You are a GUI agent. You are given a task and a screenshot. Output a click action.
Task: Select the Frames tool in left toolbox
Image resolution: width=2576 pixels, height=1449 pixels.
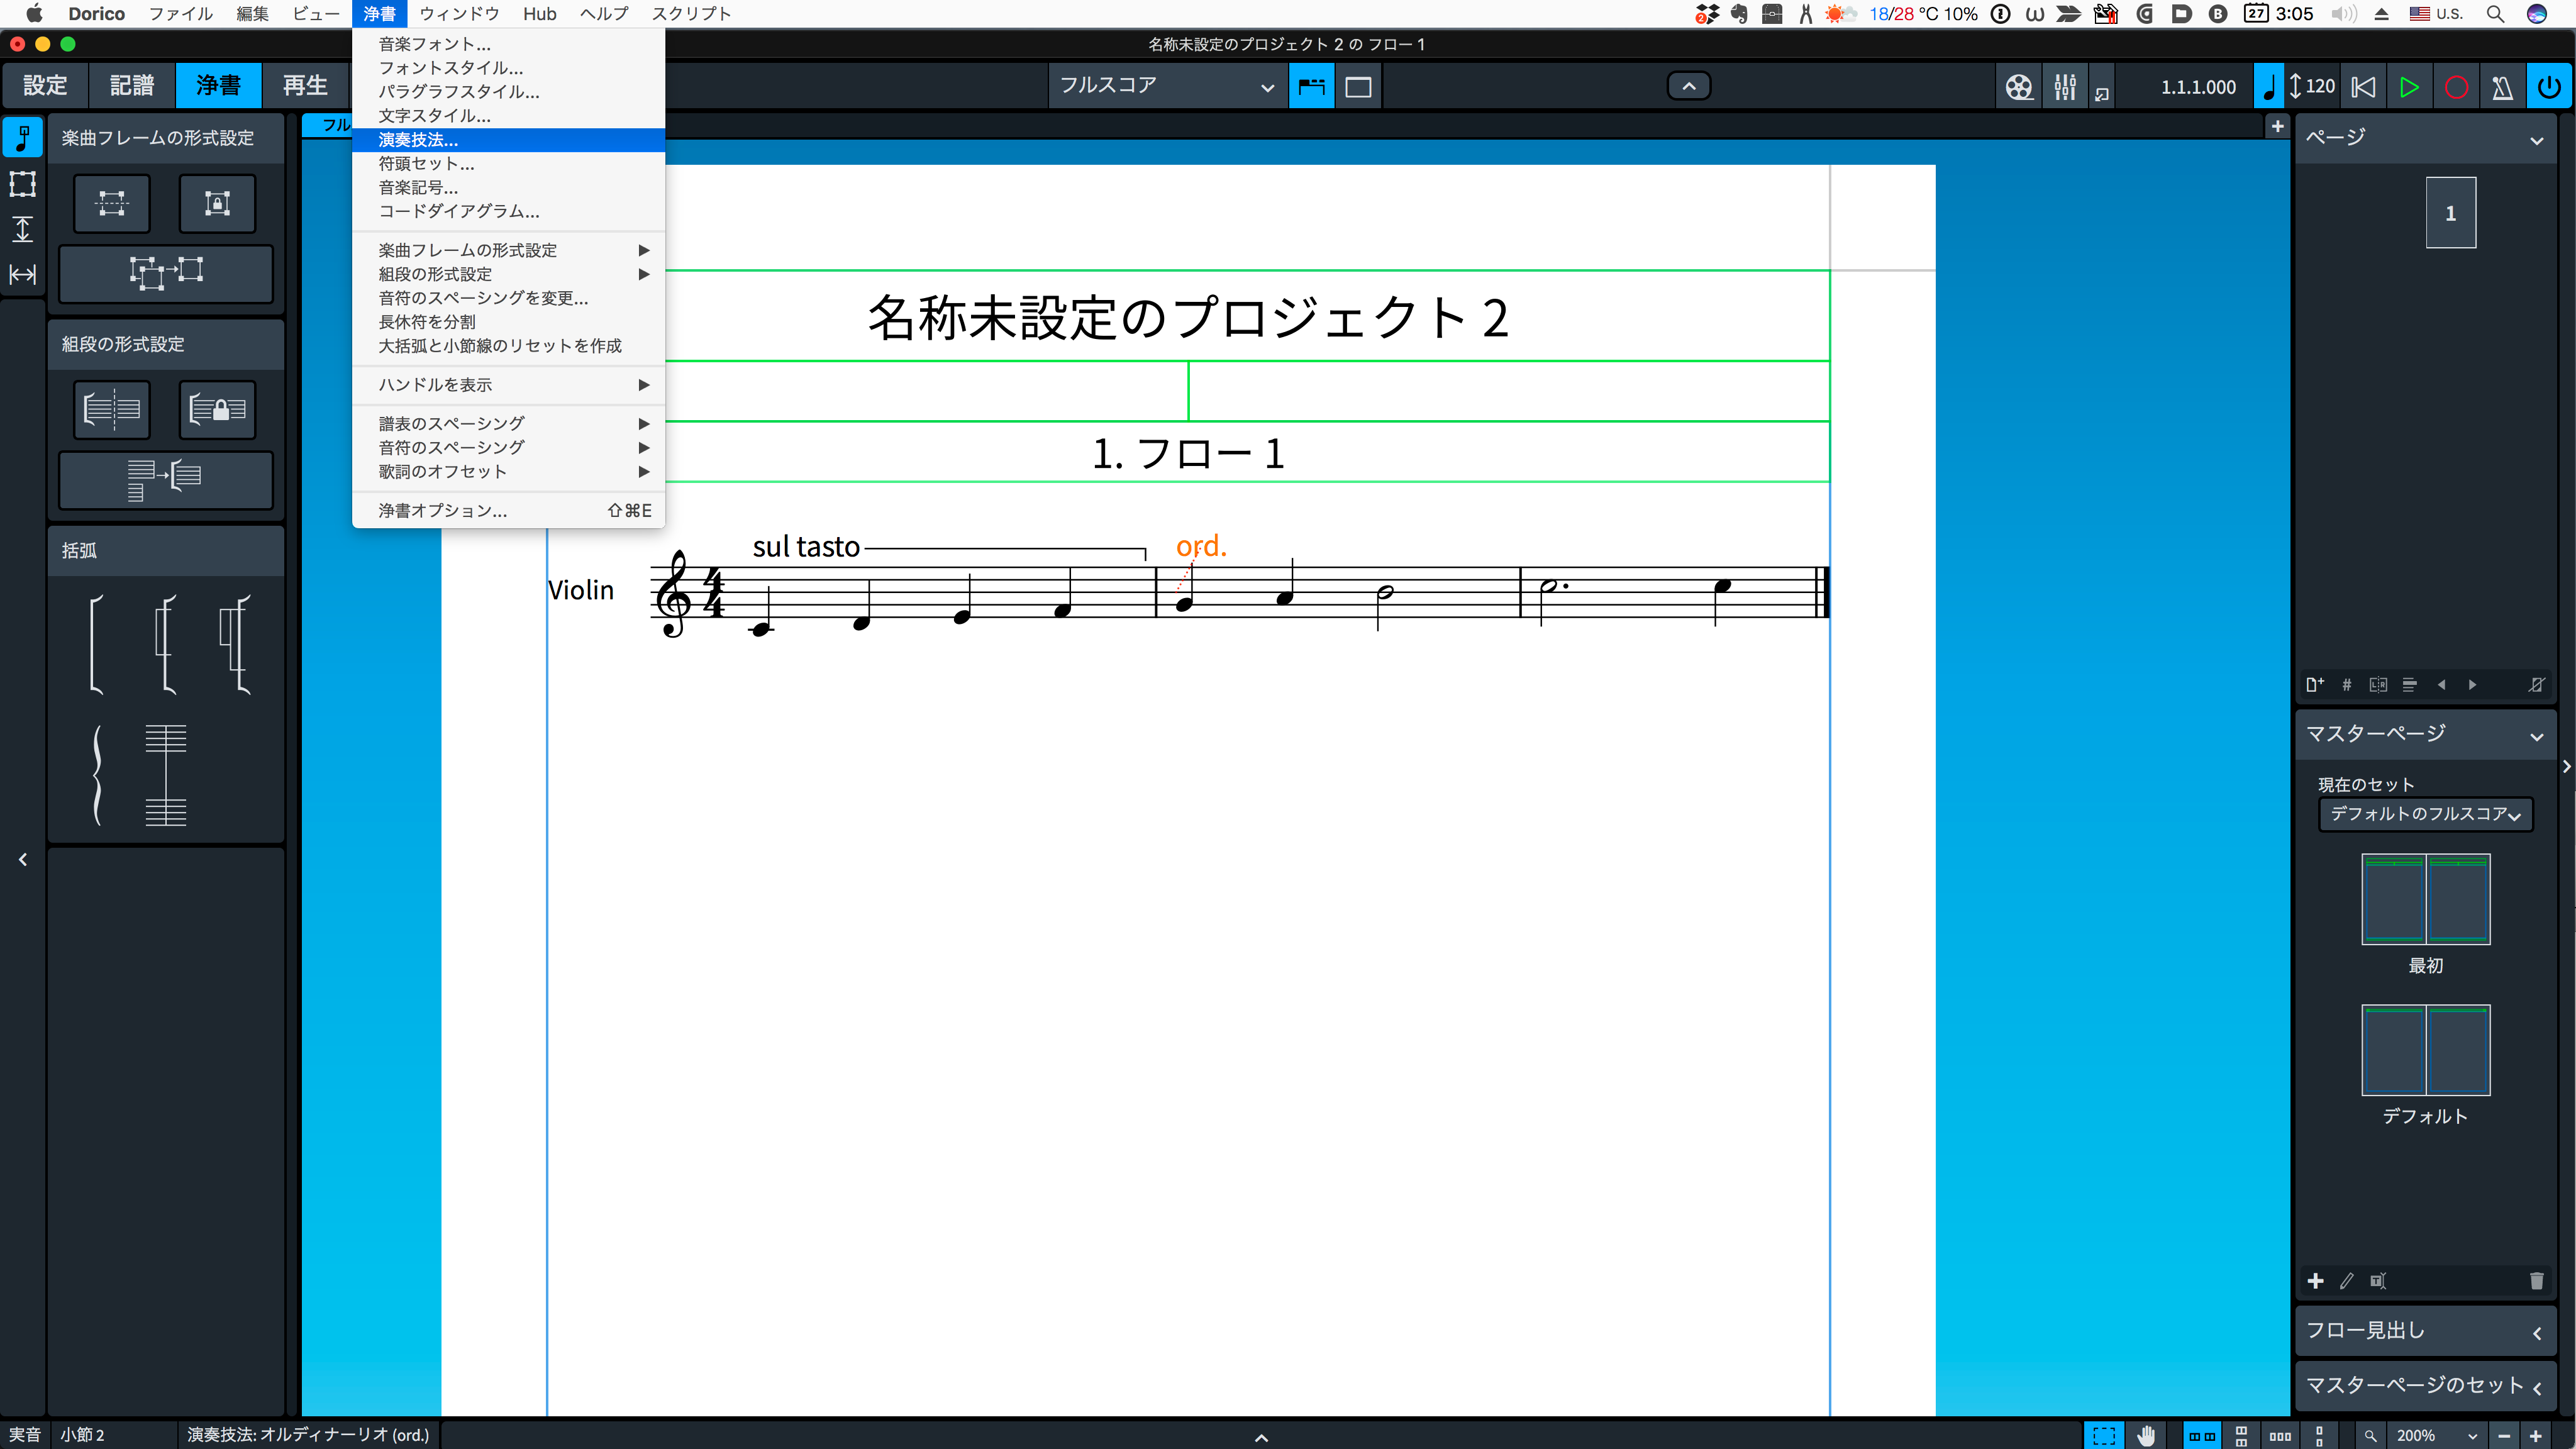pos(22,183)
